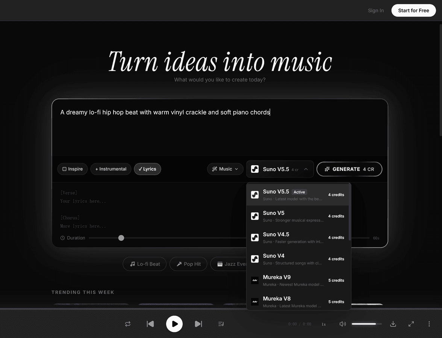Click the Sign In link
Image resolution: width=442 pixels, height=338 pixels.
[376, 11]
